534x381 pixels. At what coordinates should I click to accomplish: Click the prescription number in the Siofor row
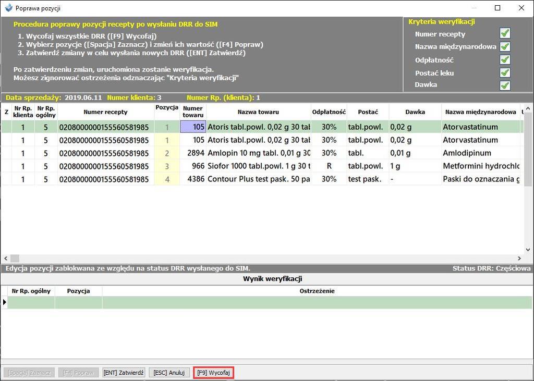point(105,166)
